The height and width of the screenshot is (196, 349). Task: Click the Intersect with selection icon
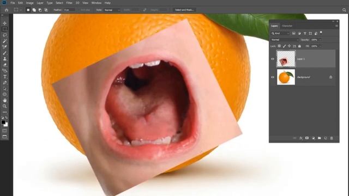pos(46,10)
